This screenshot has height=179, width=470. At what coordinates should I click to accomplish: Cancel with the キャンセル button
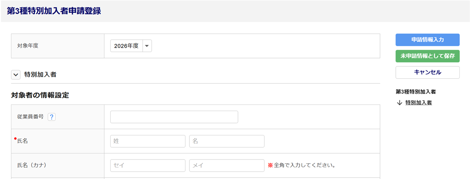tap(427, 72)
